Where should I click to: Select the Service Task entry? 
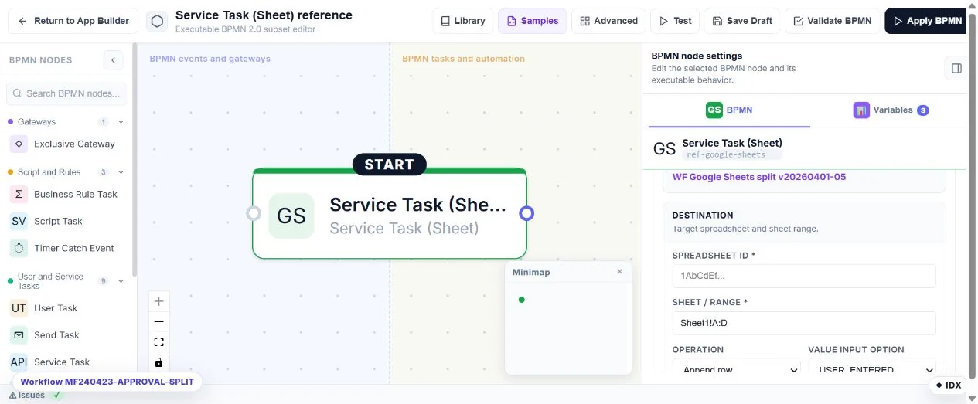tap(66, 362)
